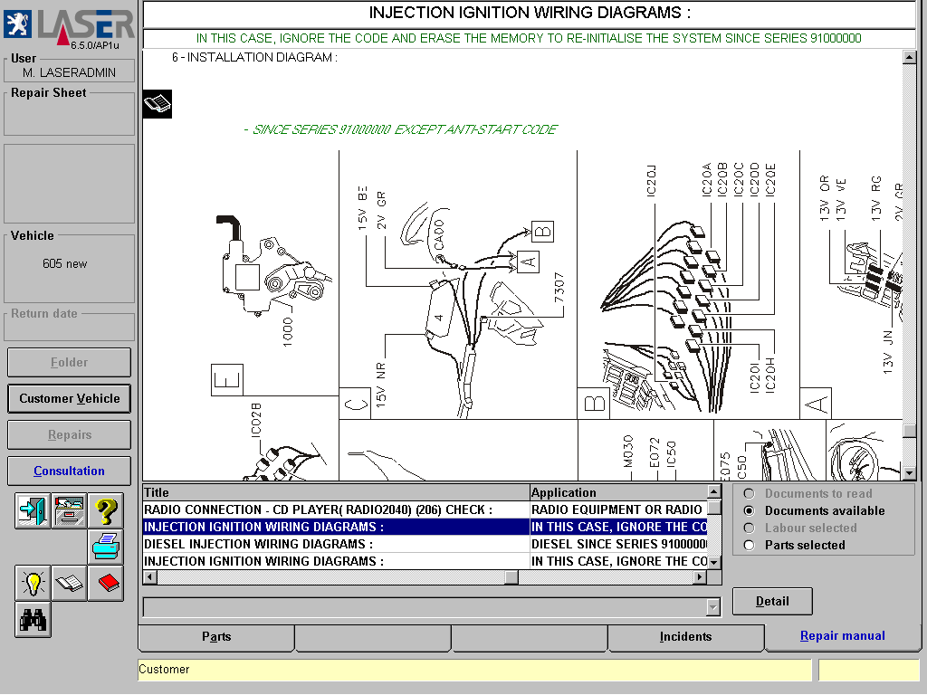The height and width of the screenshot is (695, 927).
Task: Click the Repairs button
Action: click(x=69, y=435)
